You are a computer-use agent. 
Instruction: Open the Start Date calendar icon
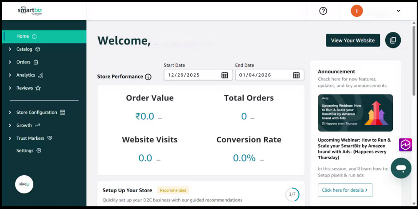coord(225,75)
